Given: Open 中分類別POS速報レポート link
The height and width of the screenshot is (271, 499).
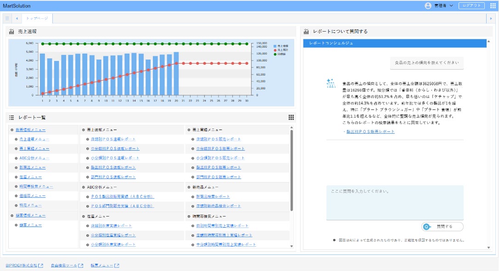Looking at the screenshot, I should point(115,149).
